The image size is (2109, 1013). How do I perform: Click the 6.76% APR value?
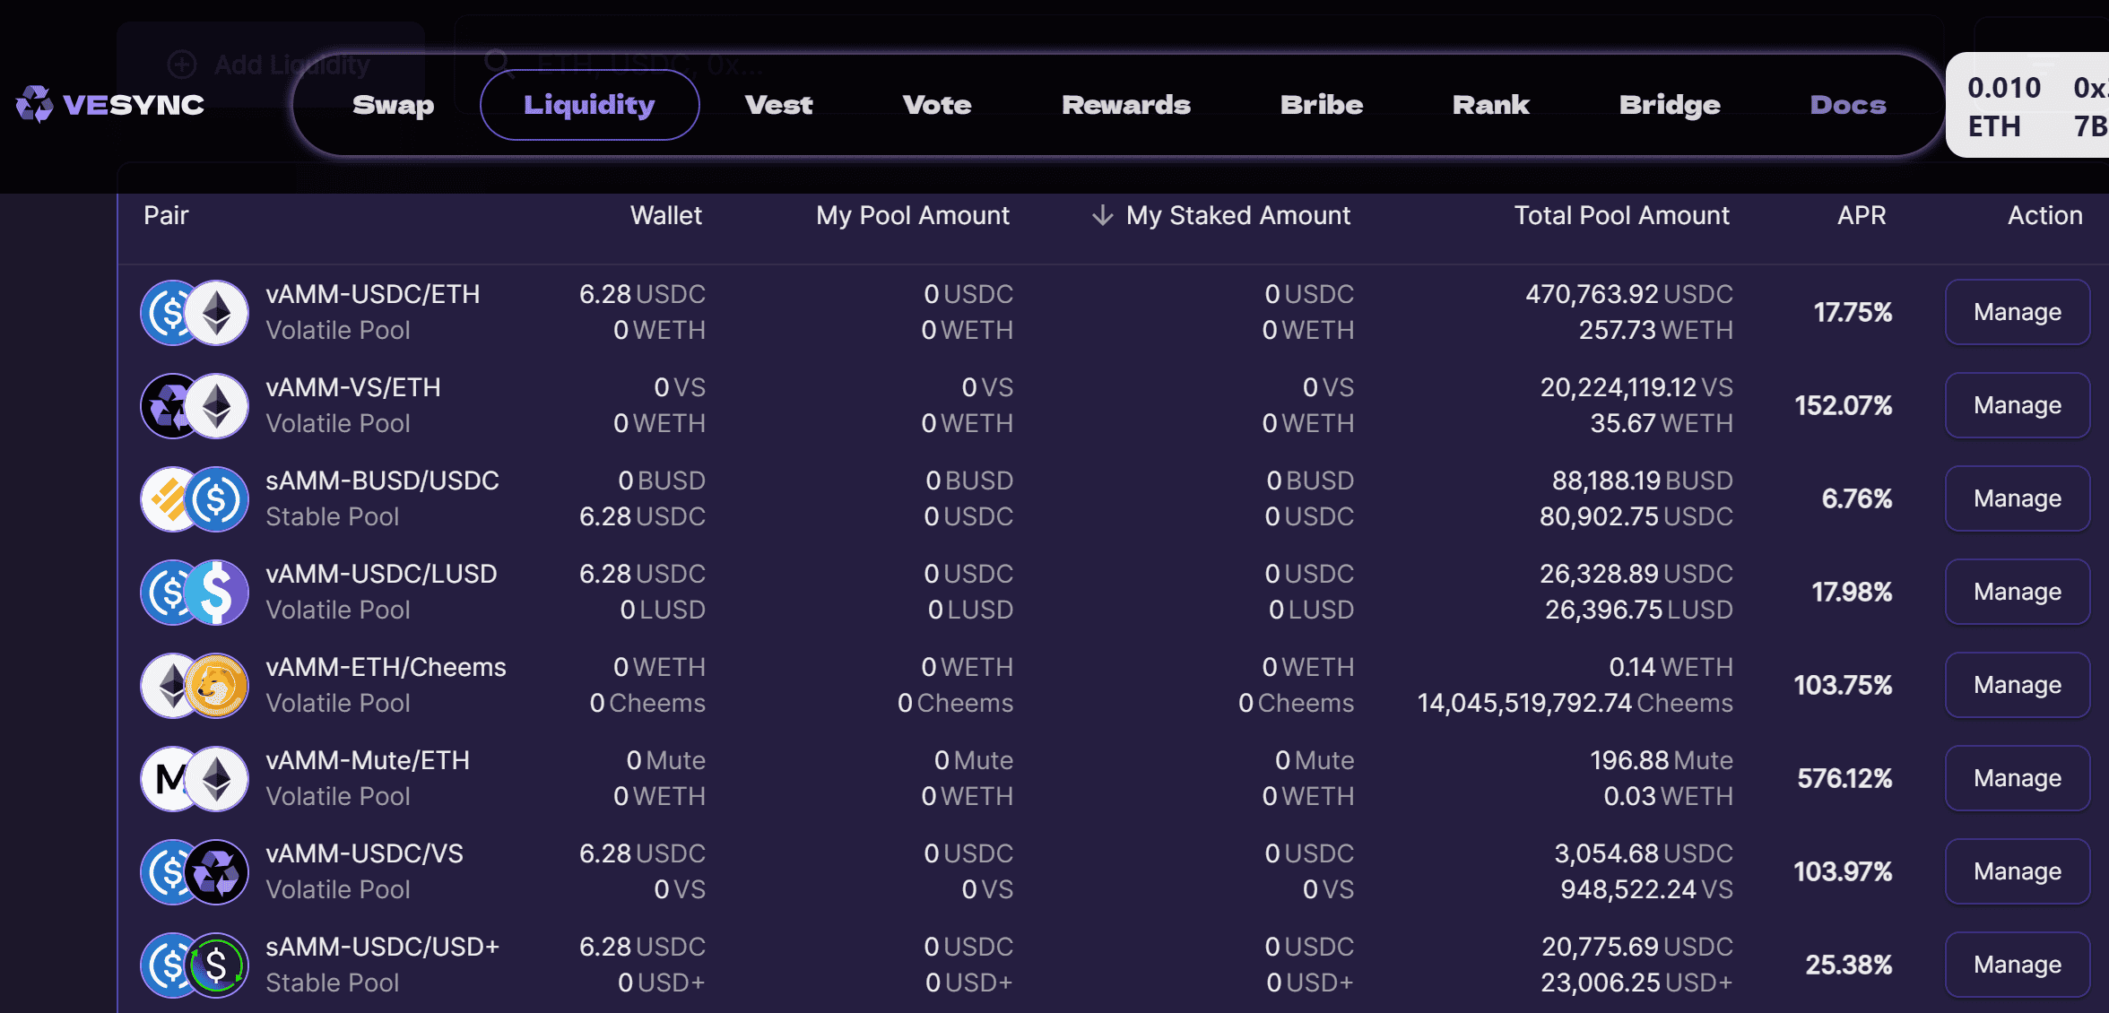1857,499
